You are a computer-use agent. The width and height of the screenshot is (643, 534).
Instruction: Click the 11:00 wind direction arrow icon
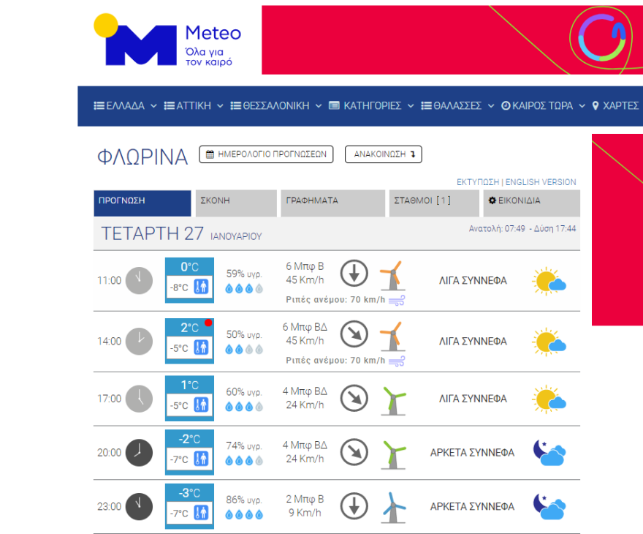tap(354, 274)
